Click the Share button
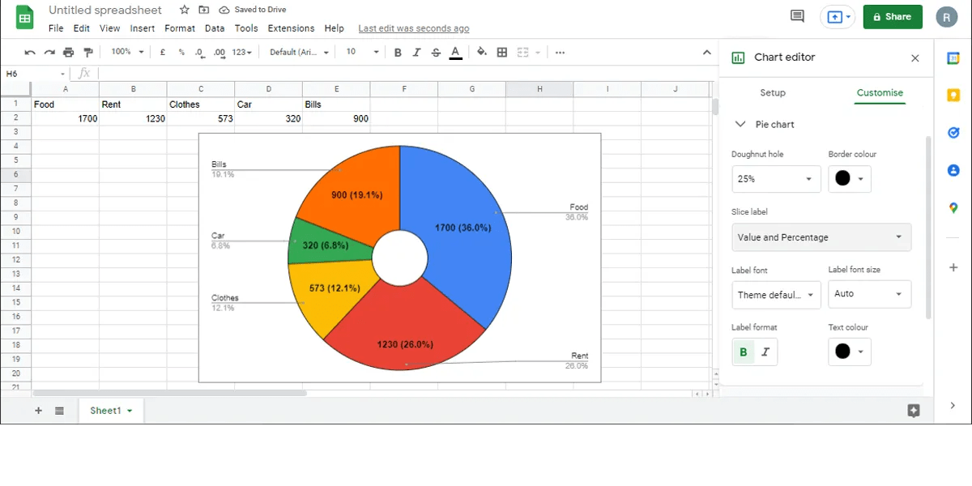The image size is (972, 486). point(893,16)
